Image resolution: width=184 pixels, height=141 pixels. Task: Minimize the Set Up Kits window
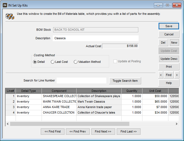point(158,5)
